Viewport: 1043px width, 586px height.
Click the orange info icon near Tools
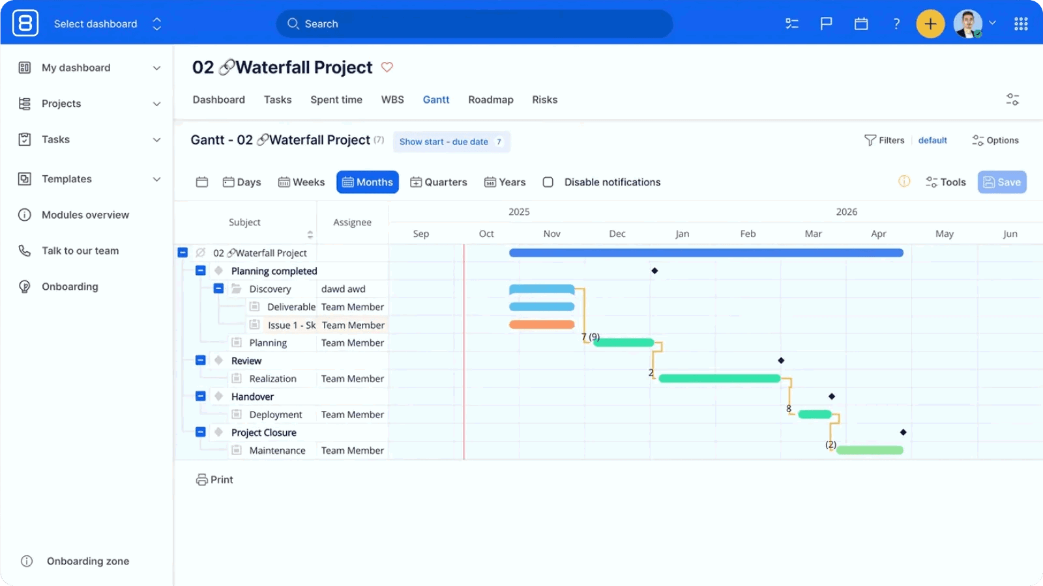click(x=904, y=182)
